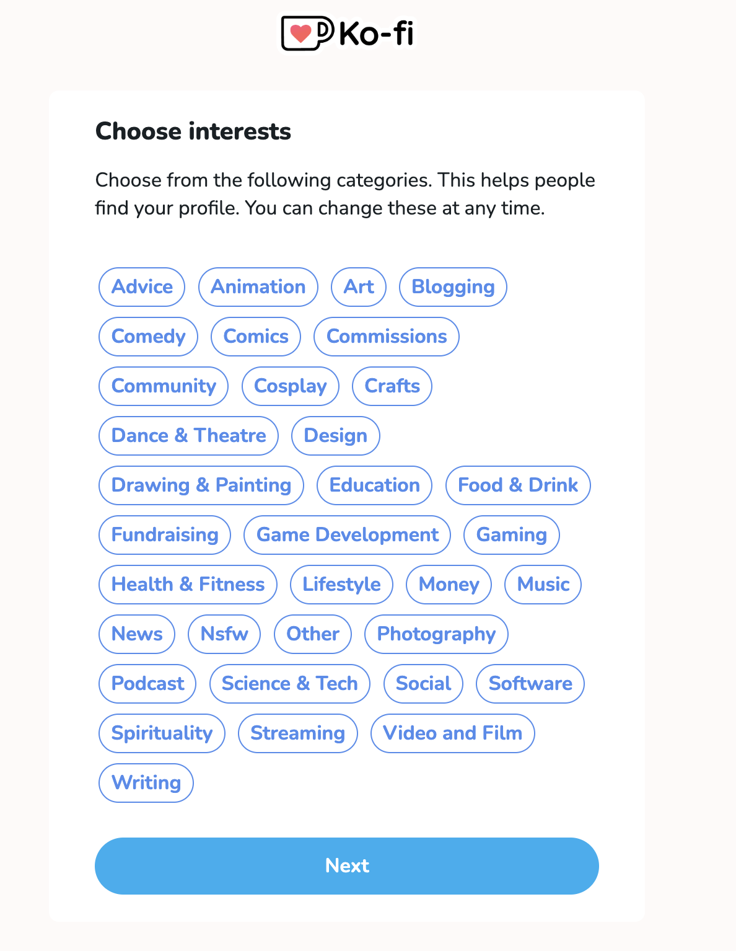
Task: Enable the Drawing & Painting category
Action: [x=201, y=485]
